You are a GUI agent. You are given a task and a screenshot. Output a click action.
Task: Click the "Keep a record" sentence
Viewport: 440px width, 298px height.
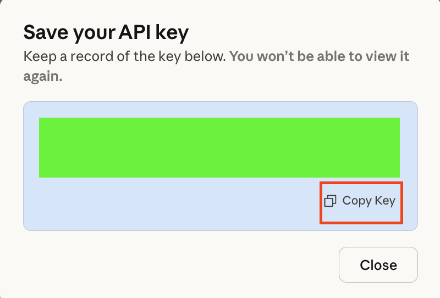pos(124,57)
